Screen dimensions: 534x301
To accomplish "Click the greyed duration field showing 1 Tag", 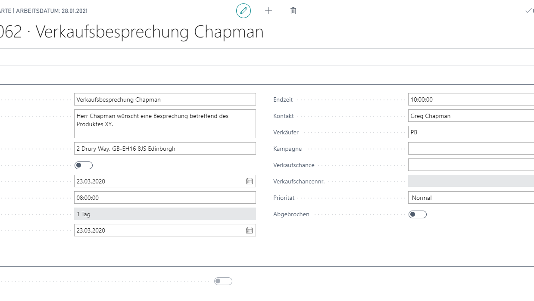I will click(x=165, y=214).
